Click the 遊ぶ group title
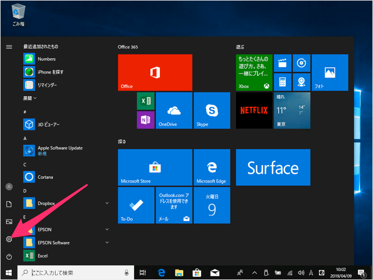This screenshot has height=280, width=373. coord(240,47)
